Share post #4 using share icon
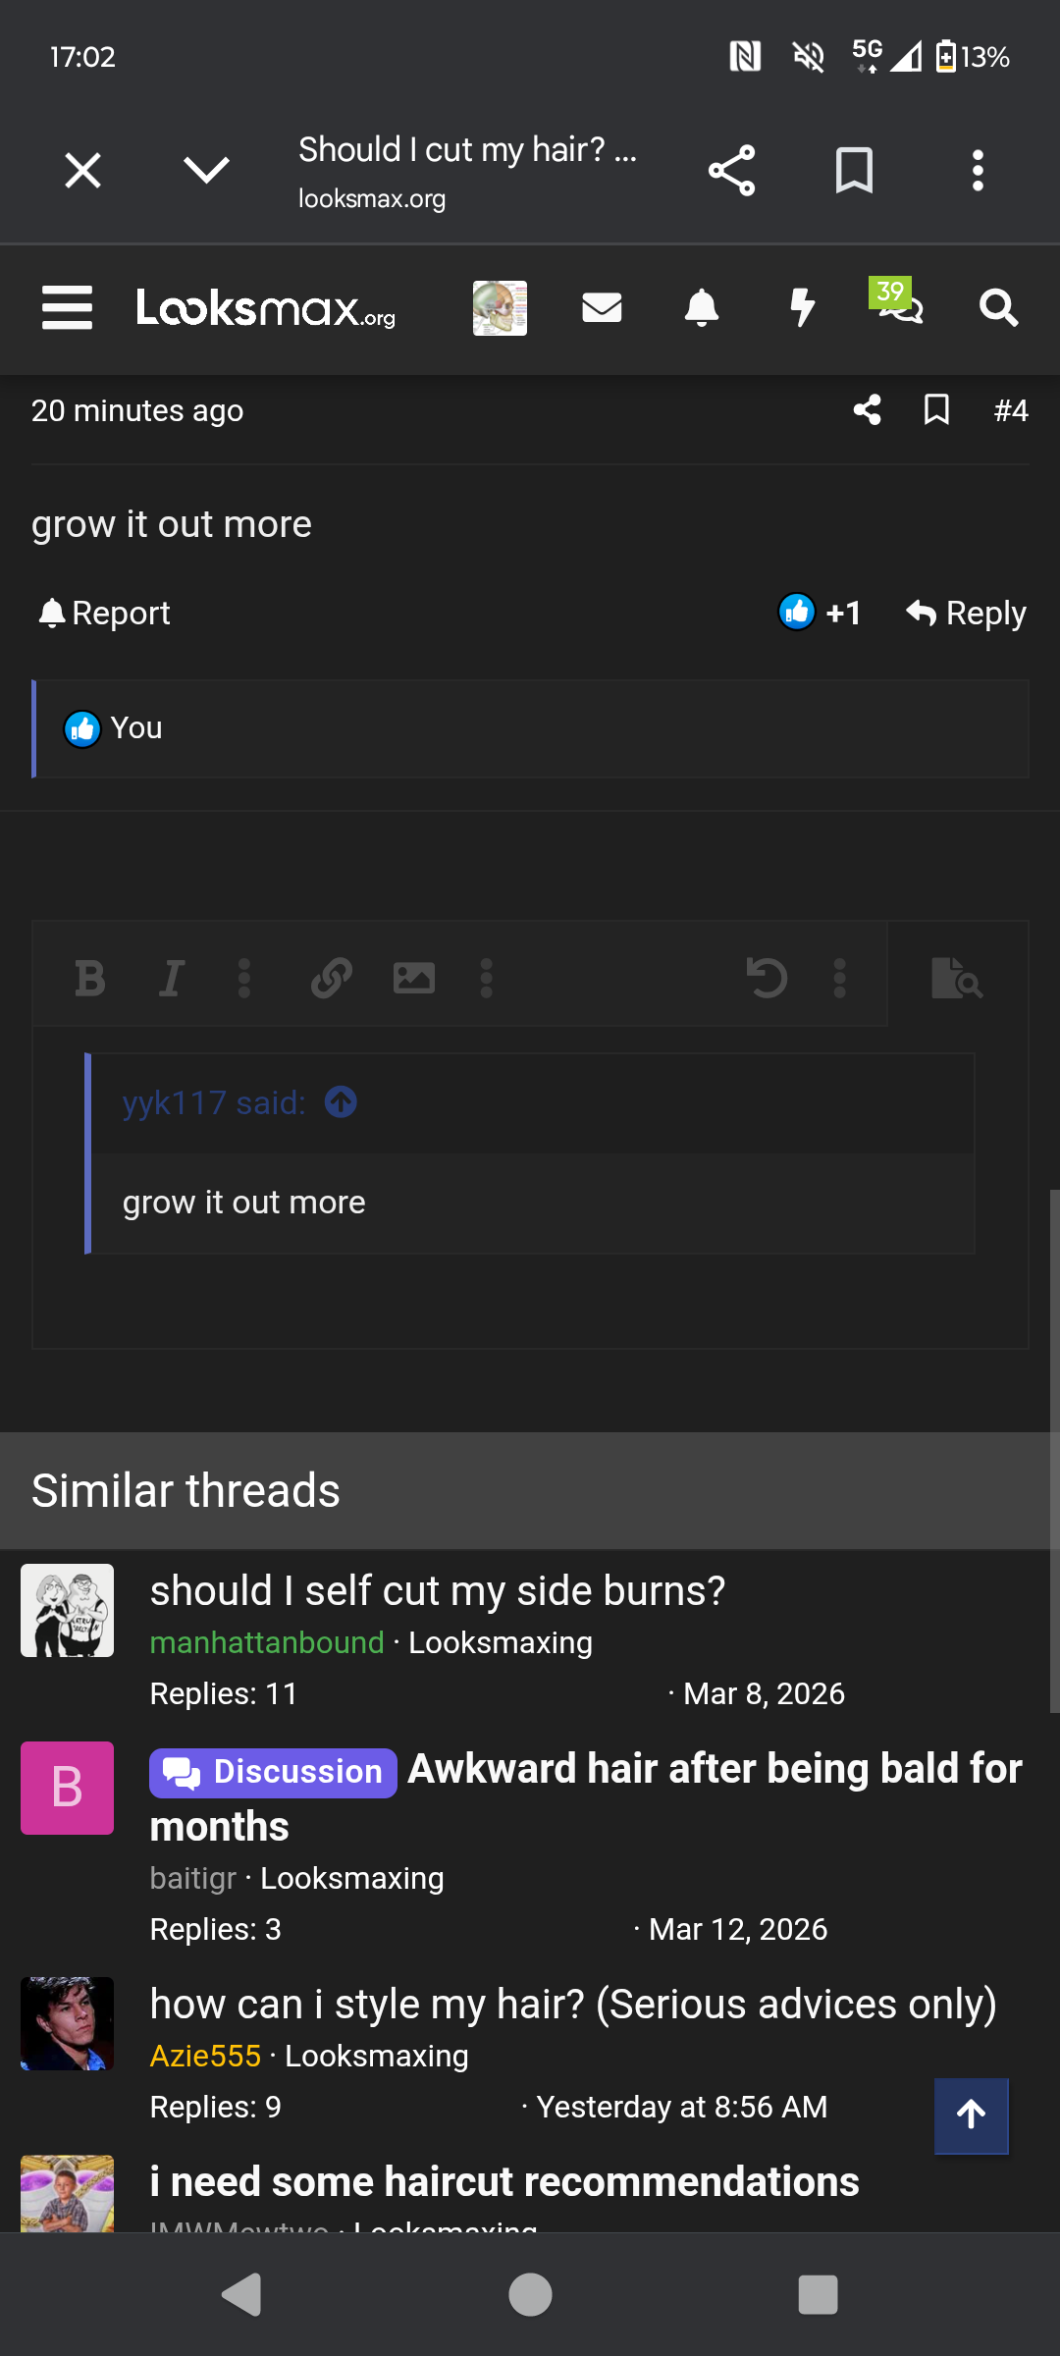The height and width of the screenshot is (2356, 1060). (867, 410)
